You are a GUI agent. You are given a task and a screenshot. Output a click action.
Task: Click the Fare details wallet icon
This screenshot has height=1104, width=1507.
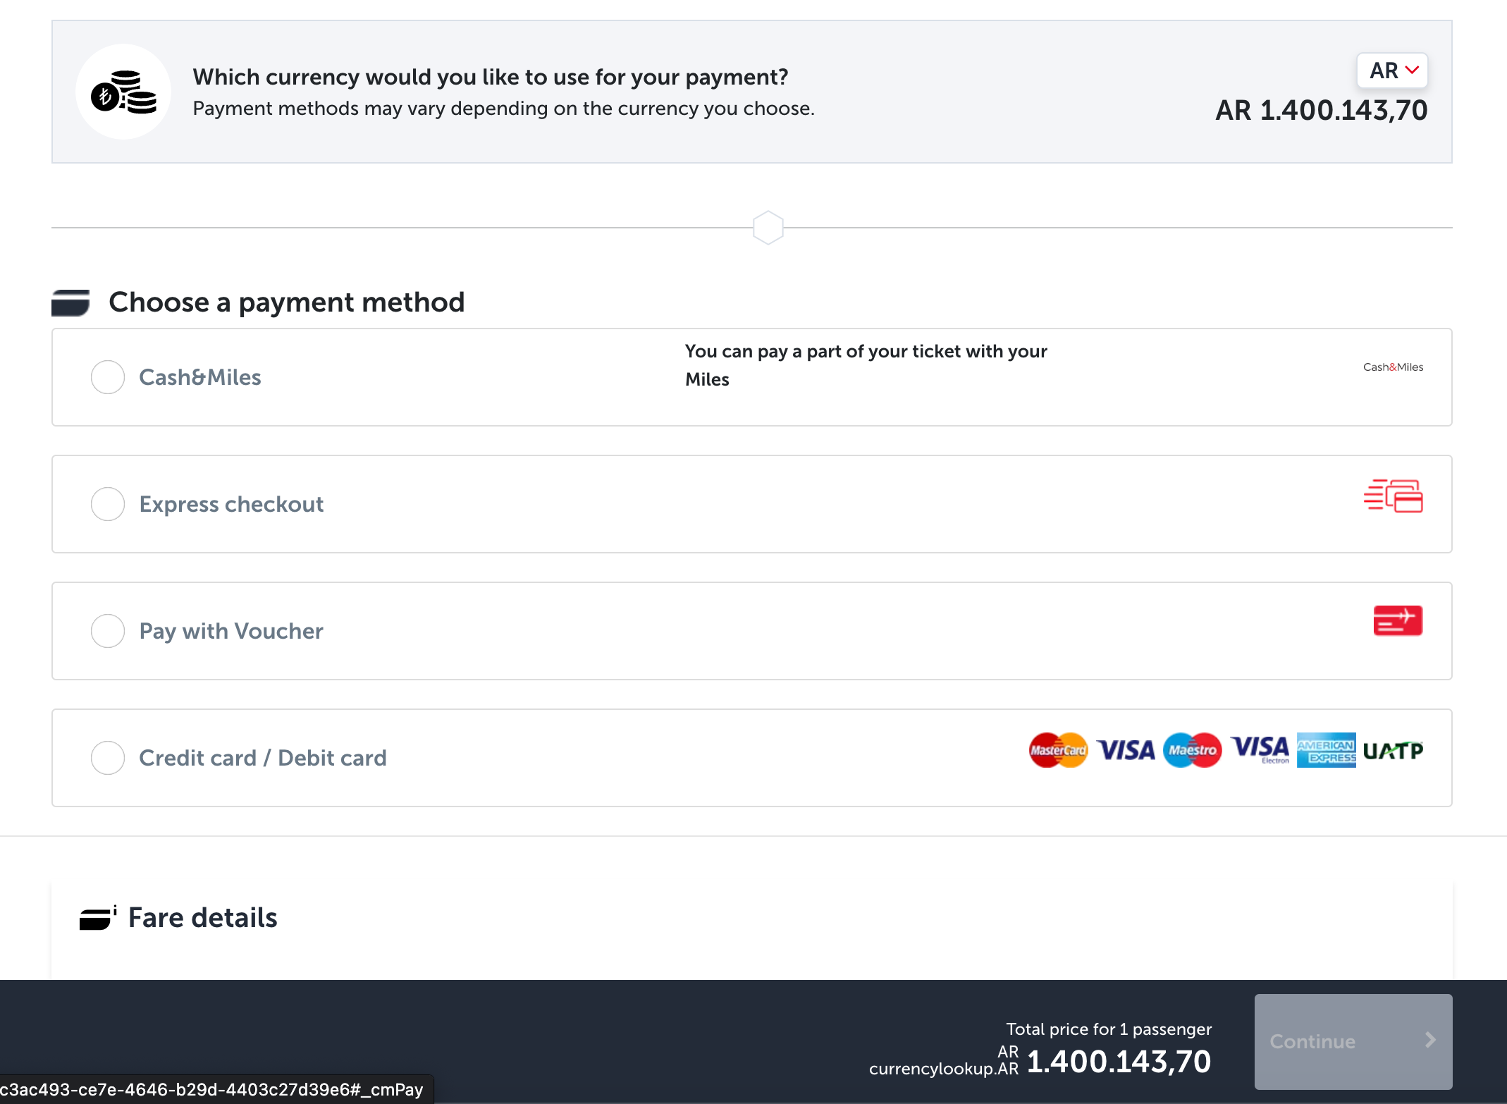coord(97,918)
